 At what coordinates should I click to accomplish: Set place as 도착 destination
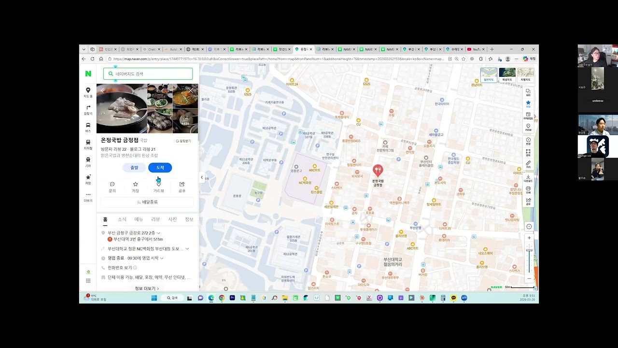tap(160, 167)
